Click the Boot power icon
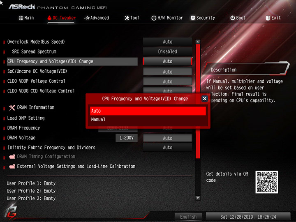The height and width of the screenshot is (222, 296). click(x=233, y=18)
